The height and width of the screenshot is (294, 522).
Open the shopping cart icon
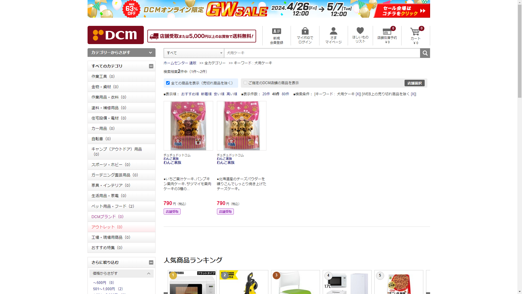click(x=415, y=32)
